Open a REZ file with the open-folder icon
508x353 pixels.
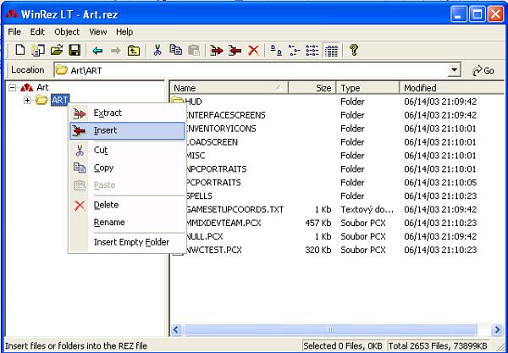tap(57, 51)
